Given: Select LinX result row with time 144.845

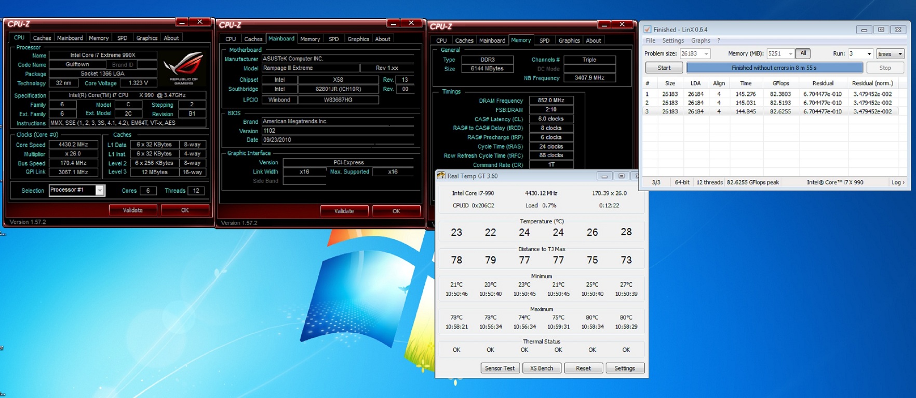Looking at the screenshot, I should 771,111.
